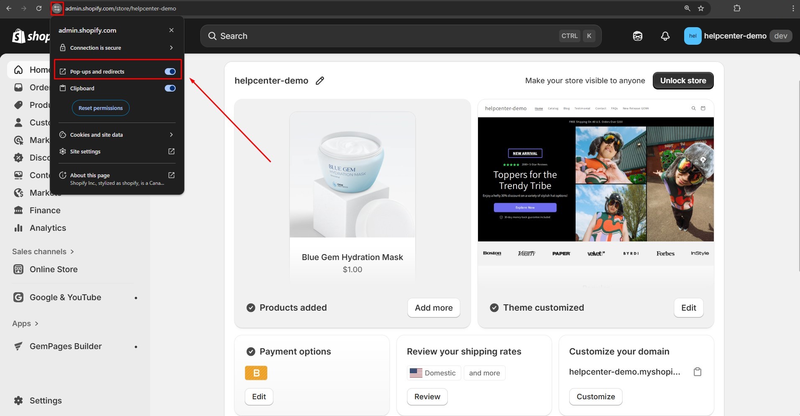The width and height of the screenshot is (800, 416).
Task: Click the Unlock store button
Action: (x=683, y=81)
